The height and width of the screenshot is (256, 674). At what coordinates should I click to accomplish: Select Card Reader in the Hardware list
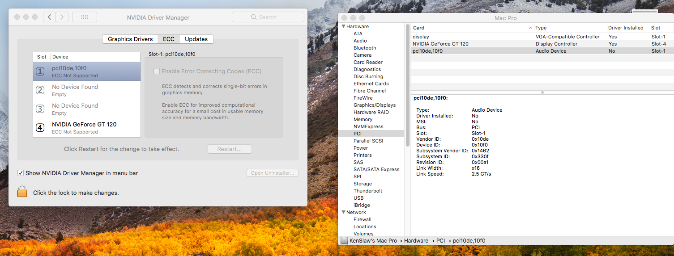[x=368, y=62]
